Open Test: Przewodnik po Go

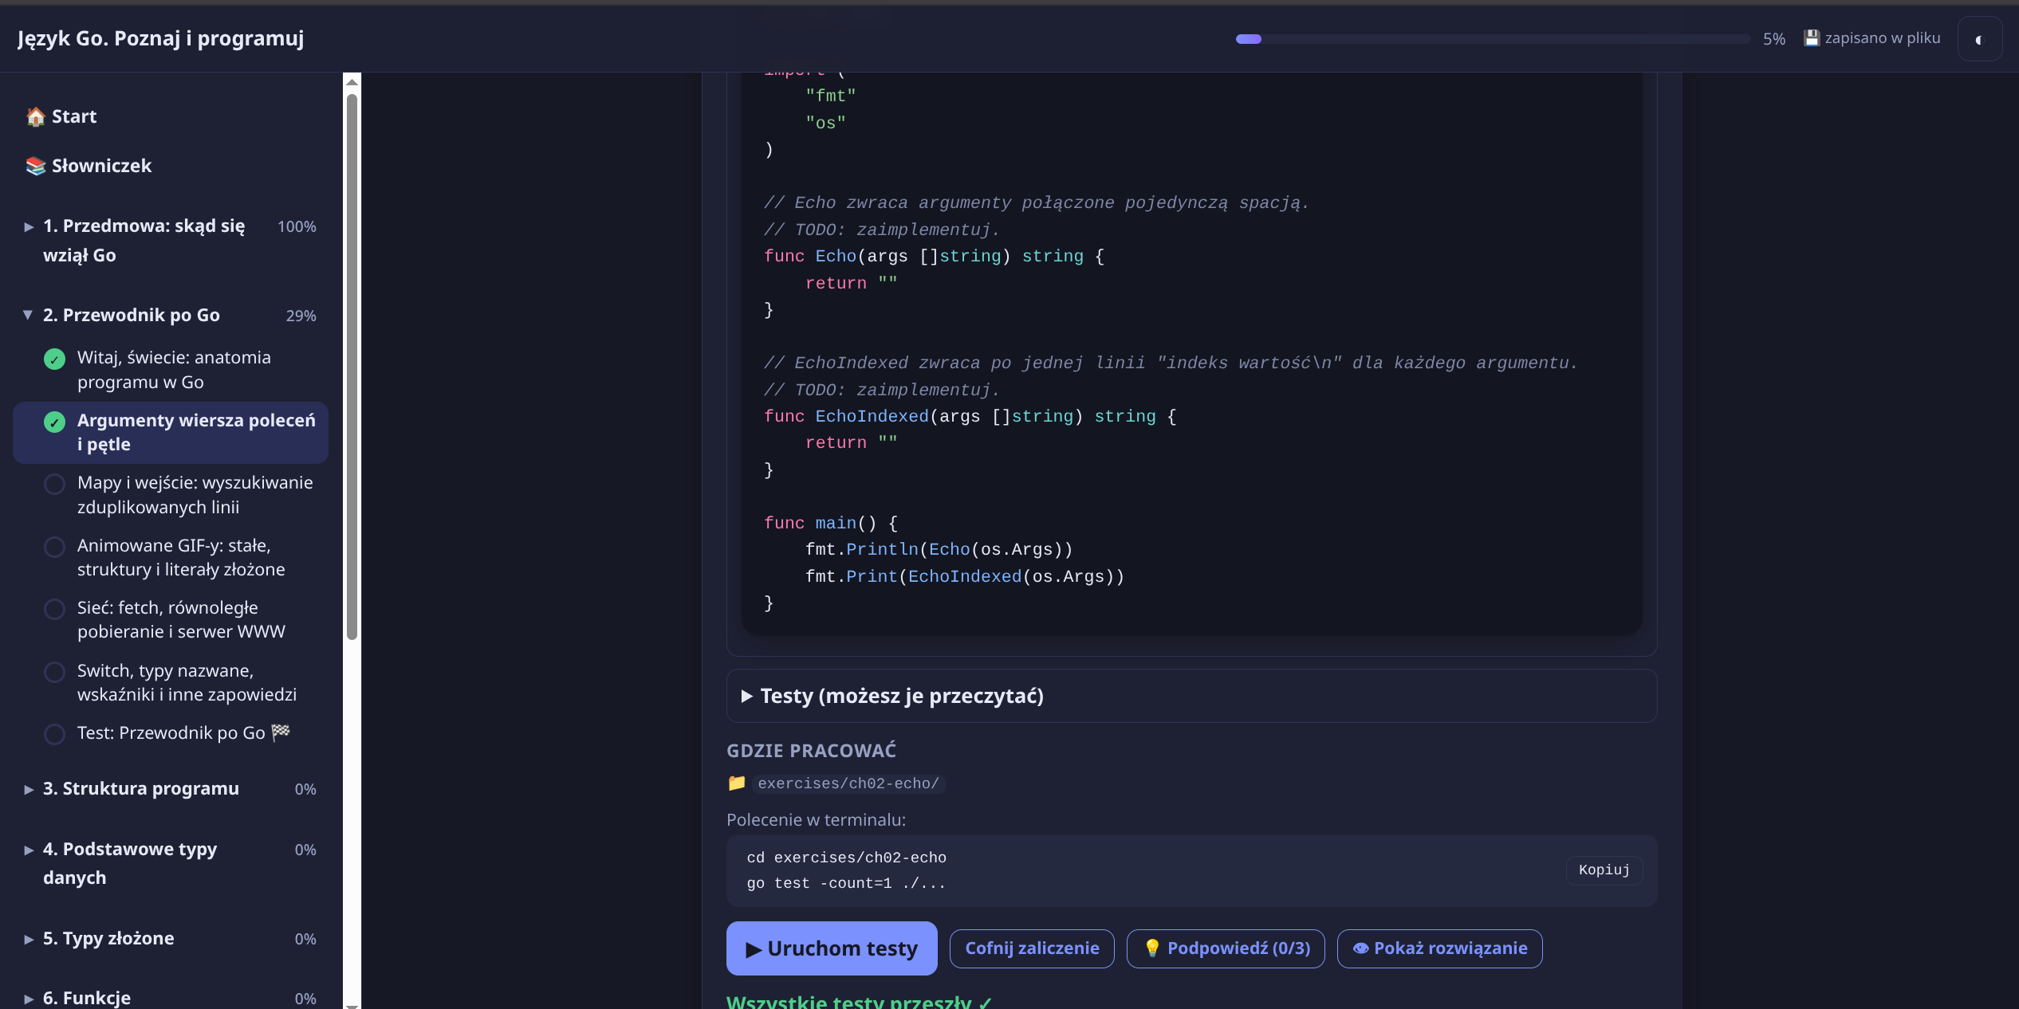(171, 732)
